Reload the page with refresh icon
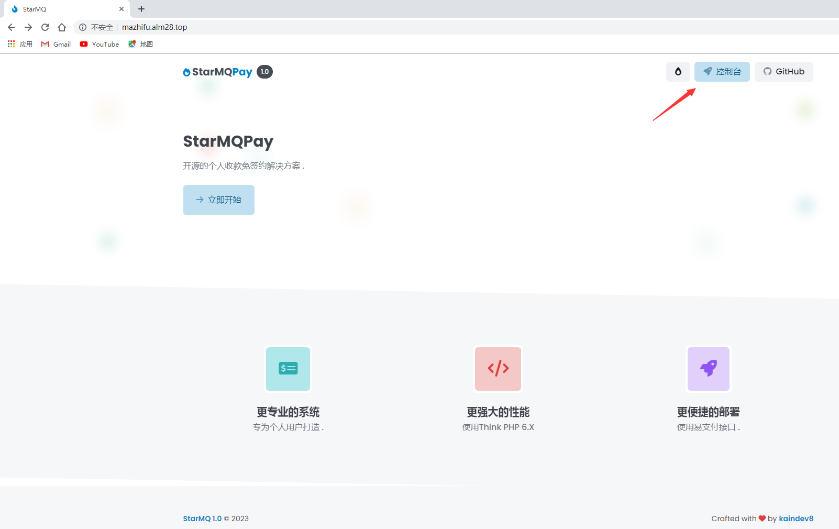This screenshot has height=529, width=839. tap(45, 27)
